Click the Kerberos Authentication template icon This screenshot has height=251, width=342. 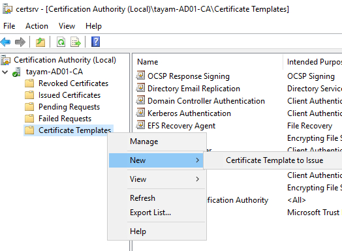[x=141, y=113]
